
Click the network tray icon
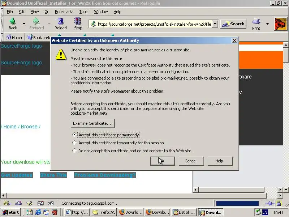(258, 212)
